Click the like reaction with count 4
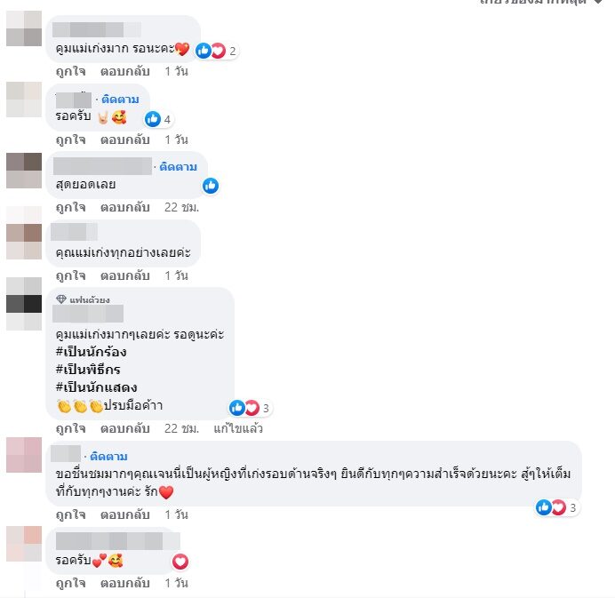 (158, 119)
